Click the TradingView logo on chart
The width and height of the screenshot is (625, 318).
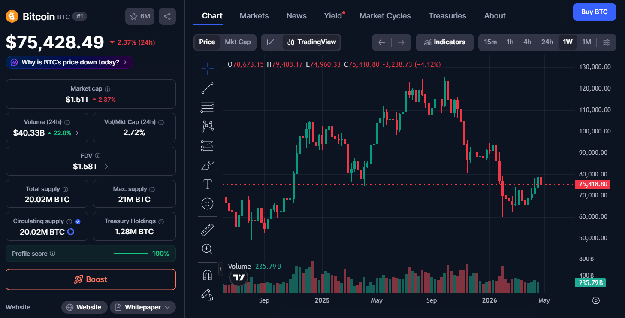(x=239, y=277)
